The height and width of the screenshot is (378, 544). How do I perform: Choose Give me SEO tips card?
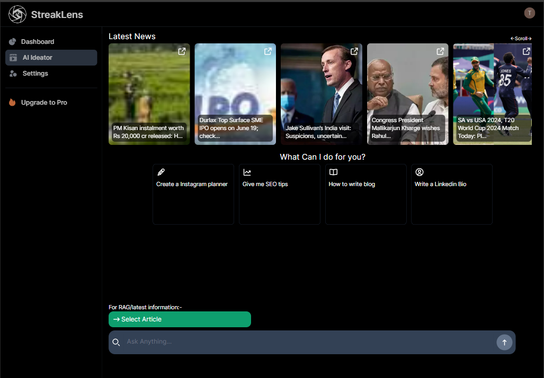pos(279,194)
